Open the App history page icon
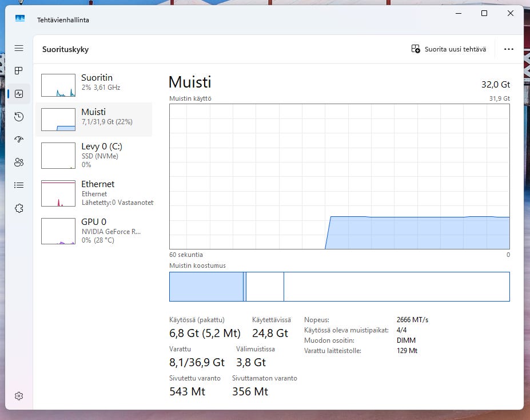Viewport: 530px width, 420px height. point(19,117)
